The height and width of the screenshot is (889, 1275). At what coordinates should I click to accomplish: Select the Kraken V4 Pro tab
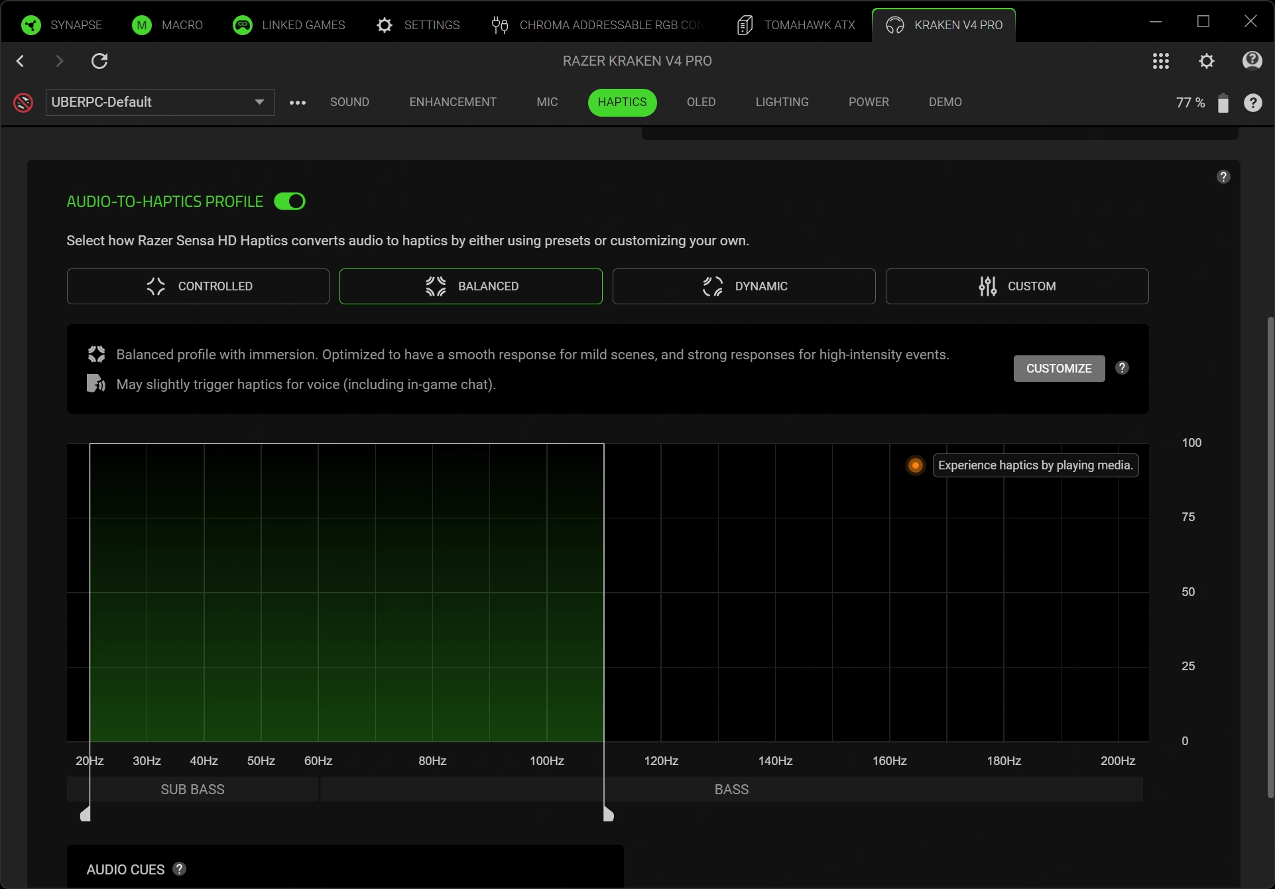point(944,25)
